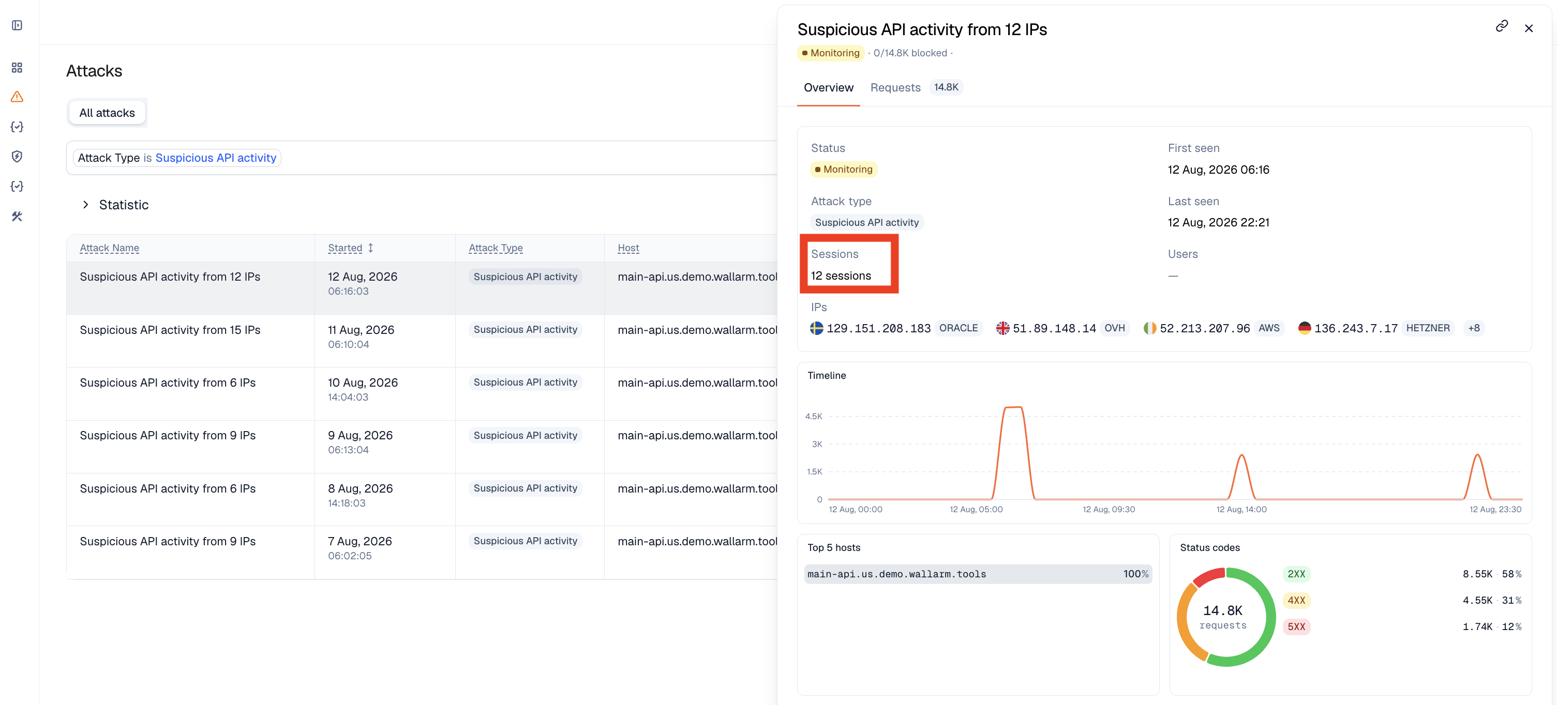Click the Attack Type column header
This screenshot has height=705, width=1557.
coord(496,248)
